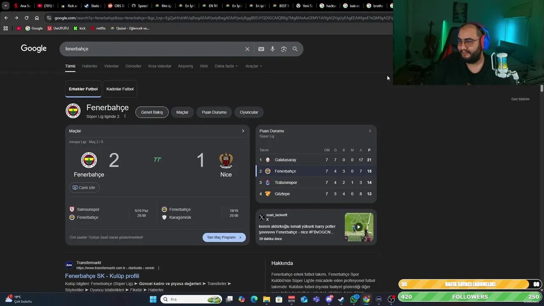Open the Samsunspor vs Fenerbahçe fixture
The height and width of the screenshot is (306, 544).
pyautogui.click(x=110, y=213)
